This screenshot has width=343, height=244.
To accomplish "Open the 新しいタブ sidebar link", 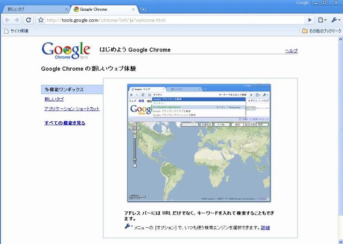I will point(54,99).
